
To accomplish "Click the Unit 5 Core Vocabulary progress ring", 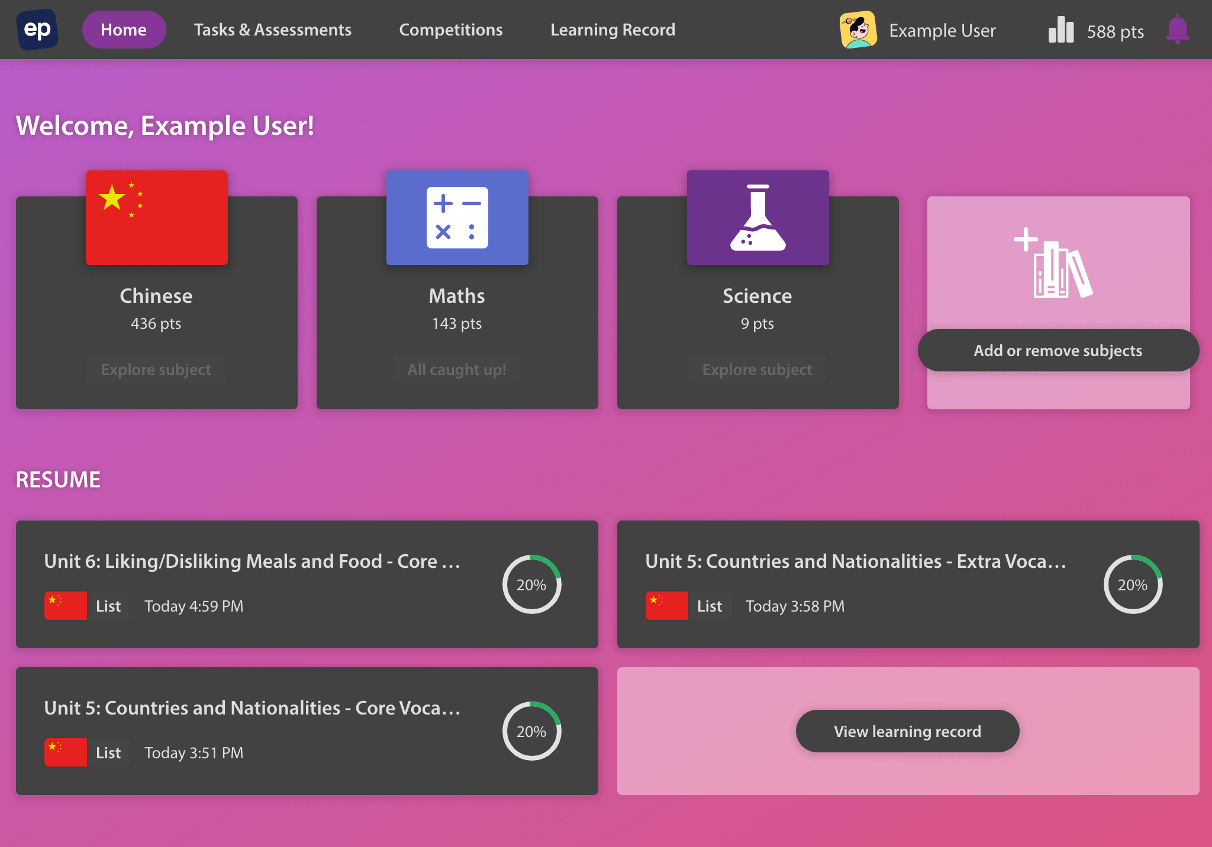I will (532, 731).
